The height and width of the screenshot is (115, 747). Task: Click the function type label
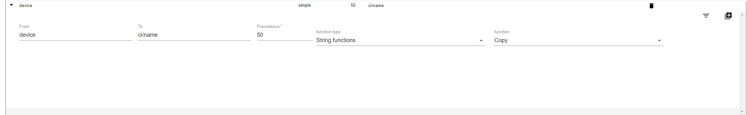pyautogui.click(x=328, y=32)
